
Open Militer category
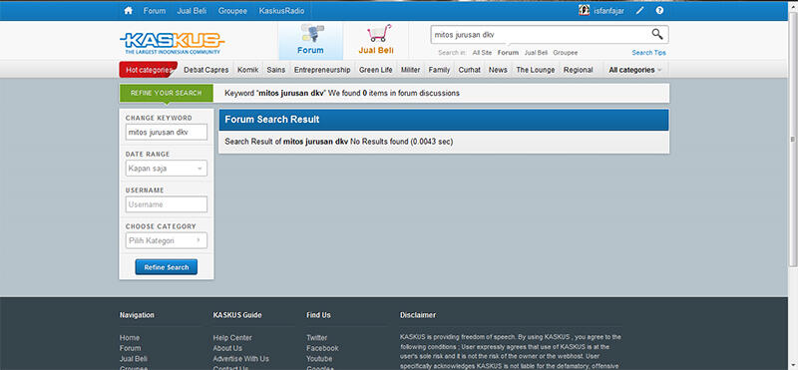pyautogui.click(x=410, y=70)
